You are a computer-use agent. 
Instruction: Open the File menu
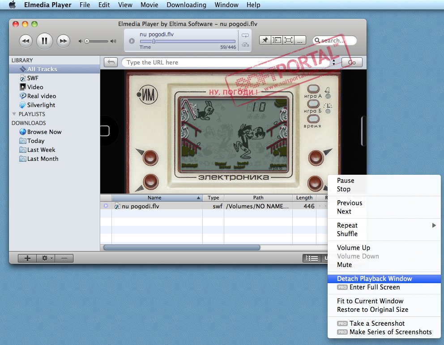tap(85, 5)
